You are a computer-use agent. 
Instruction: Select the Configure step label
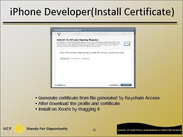[x=78, y=33]
